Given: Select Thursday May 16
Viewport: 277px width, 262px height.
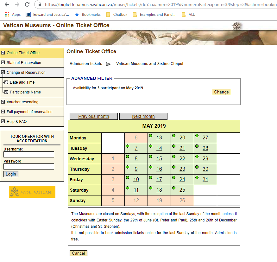Looking at the screenshot, I should coord(159,169).
